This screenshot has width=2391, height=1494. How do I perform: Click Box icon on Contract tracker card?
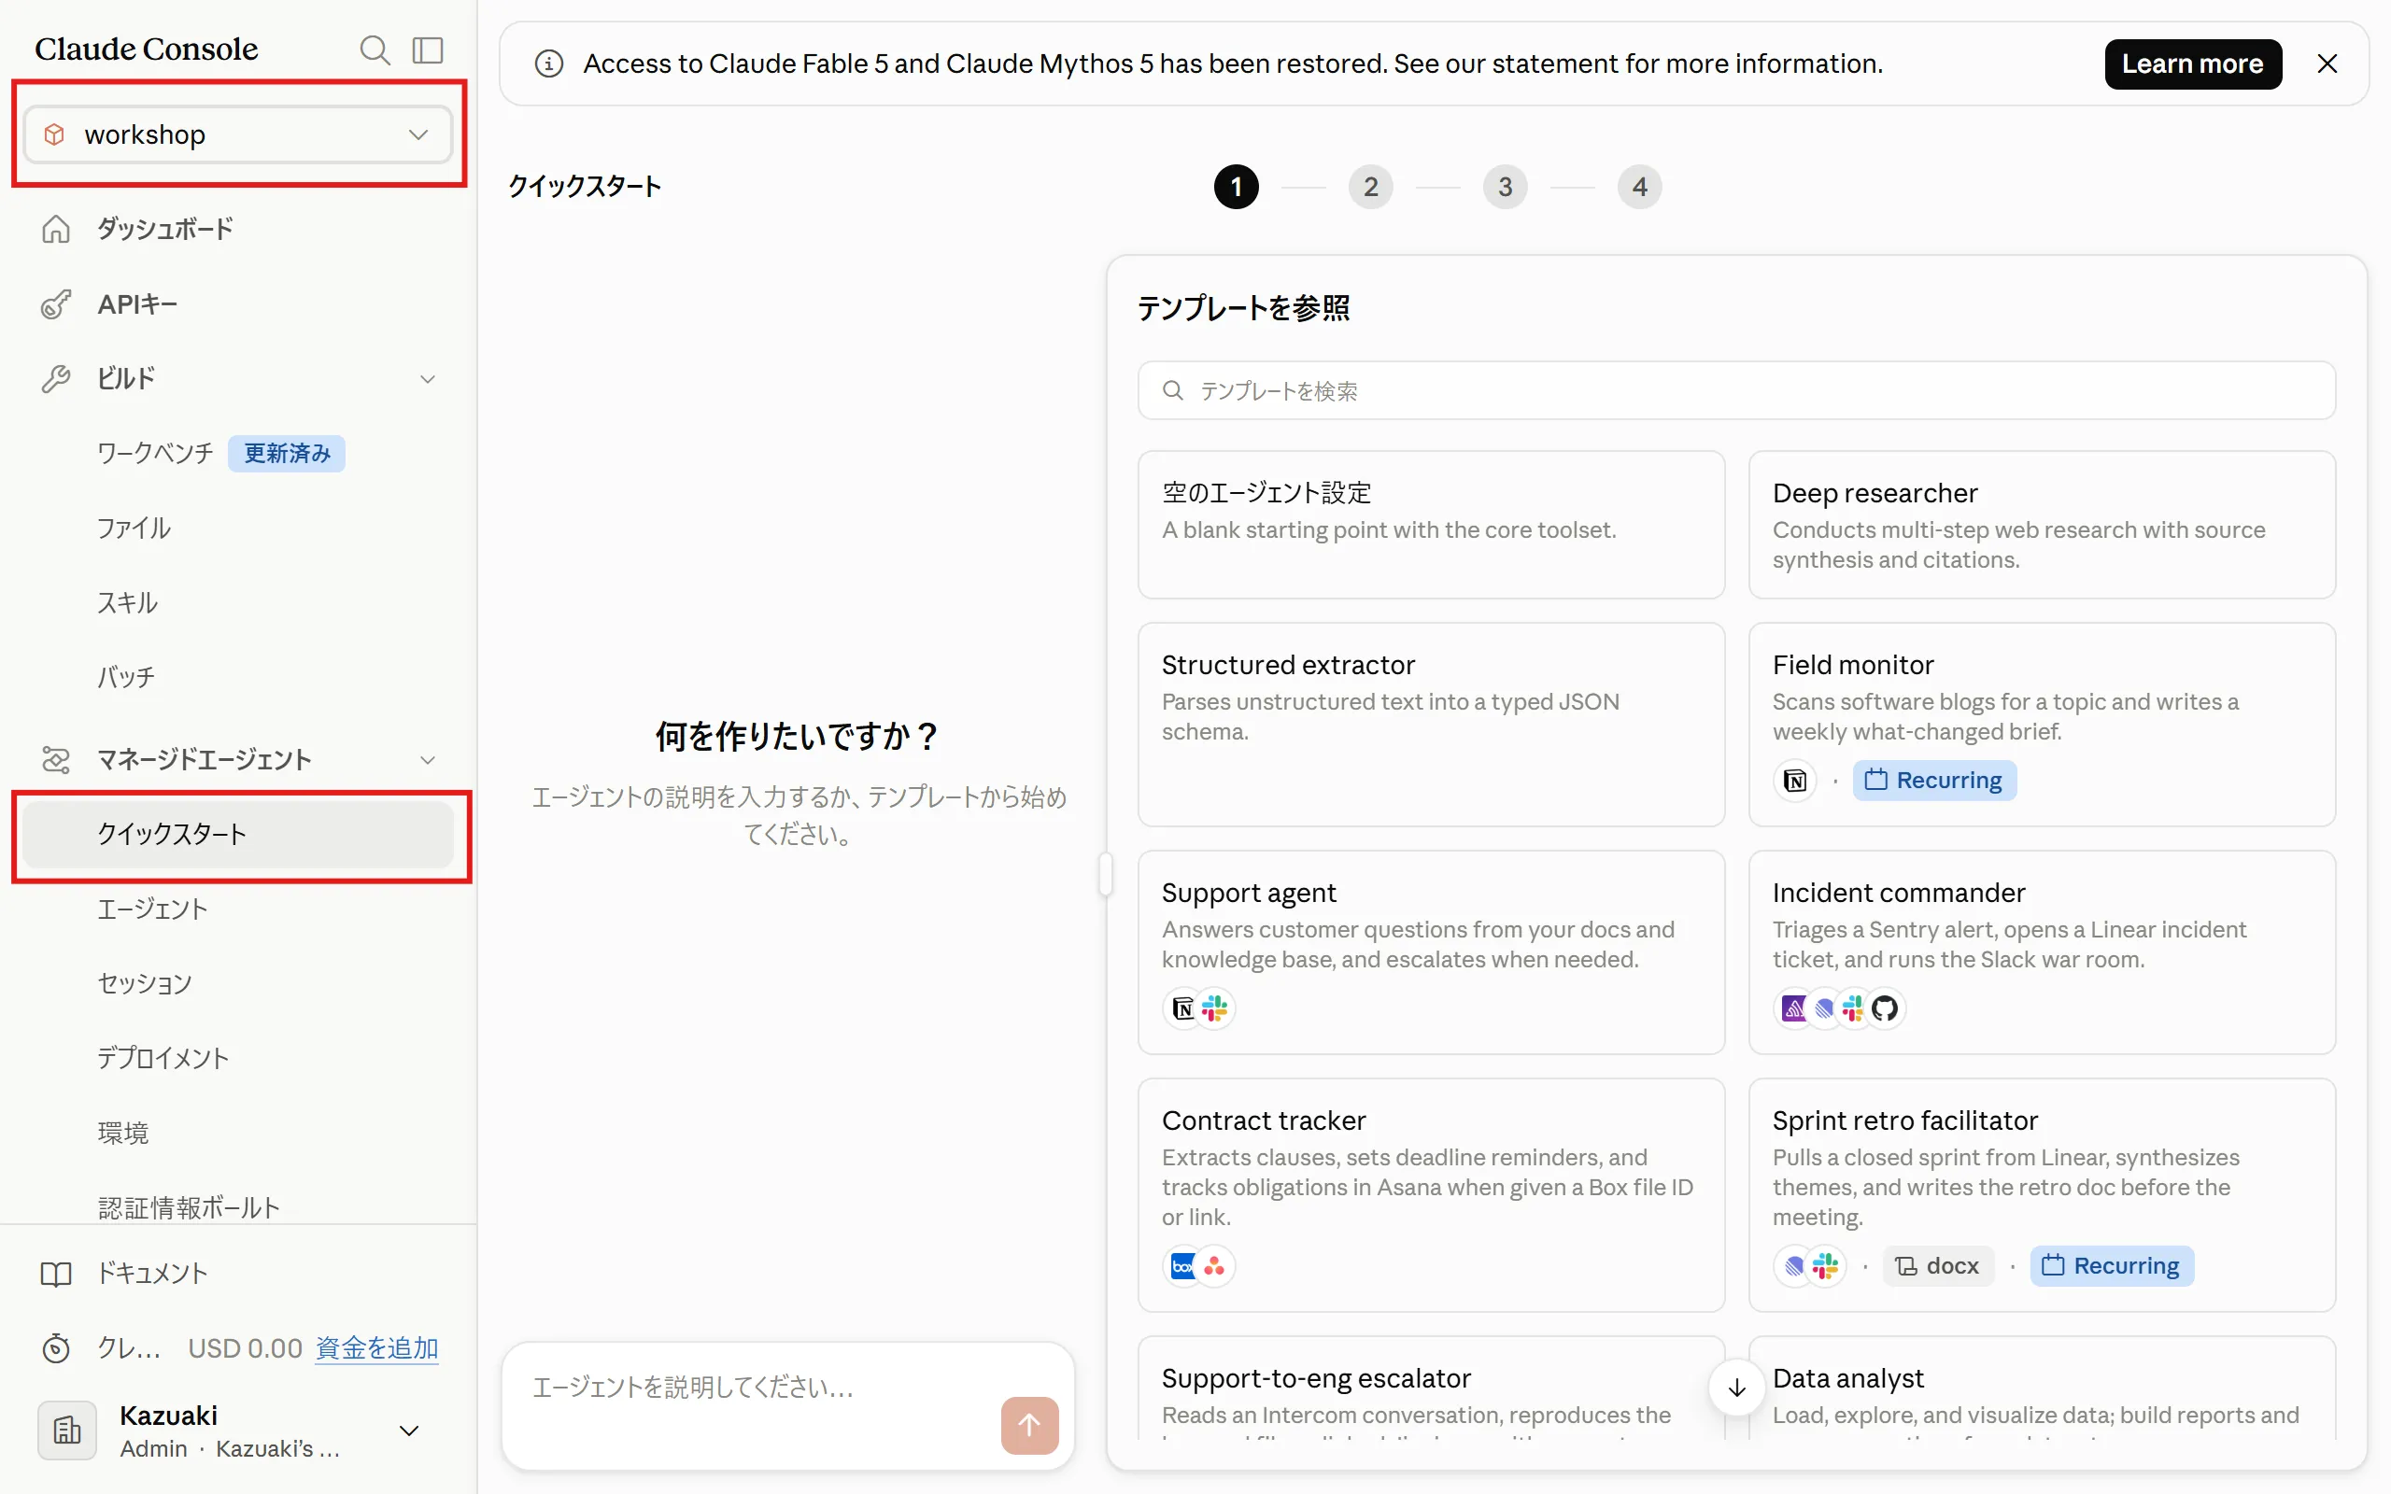(x=1182, y=1267)
